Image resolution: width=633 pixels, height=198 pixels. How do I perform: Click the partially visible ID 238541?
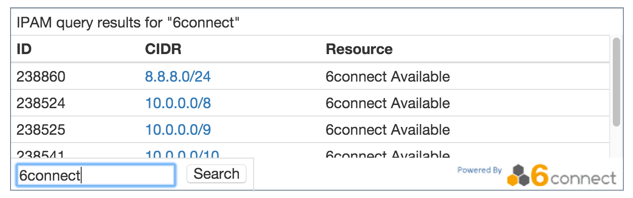click(41, 154)
